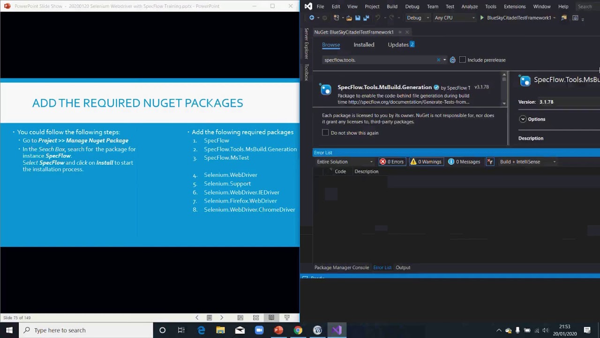This screenshot has height=338, width=600.
Task: Pin the NuGet document tab
Action: 400,32
